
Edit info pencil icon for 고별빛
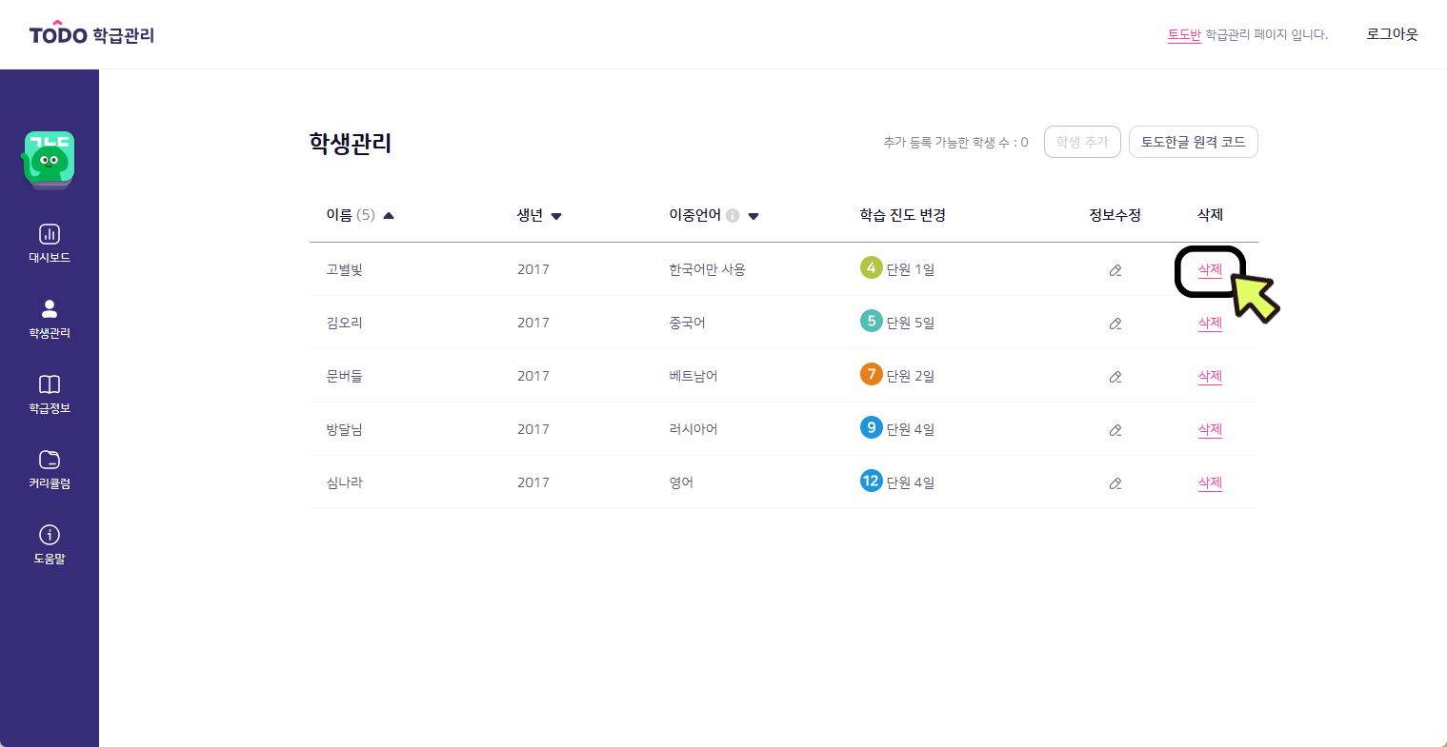[1115, 270]
